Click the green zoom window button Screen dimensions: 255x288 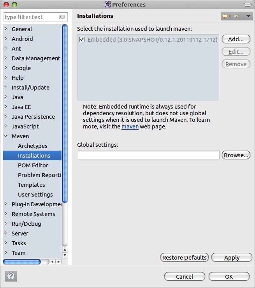tap(14, 5)
